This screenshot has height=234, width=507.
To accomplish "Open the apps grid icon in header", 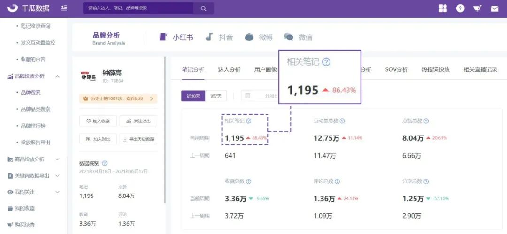I will 443,8.
